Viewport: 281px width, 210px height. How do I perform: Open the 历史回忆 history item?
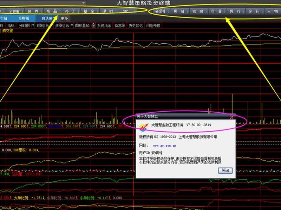pyautogui.click(x=136, y=26)
